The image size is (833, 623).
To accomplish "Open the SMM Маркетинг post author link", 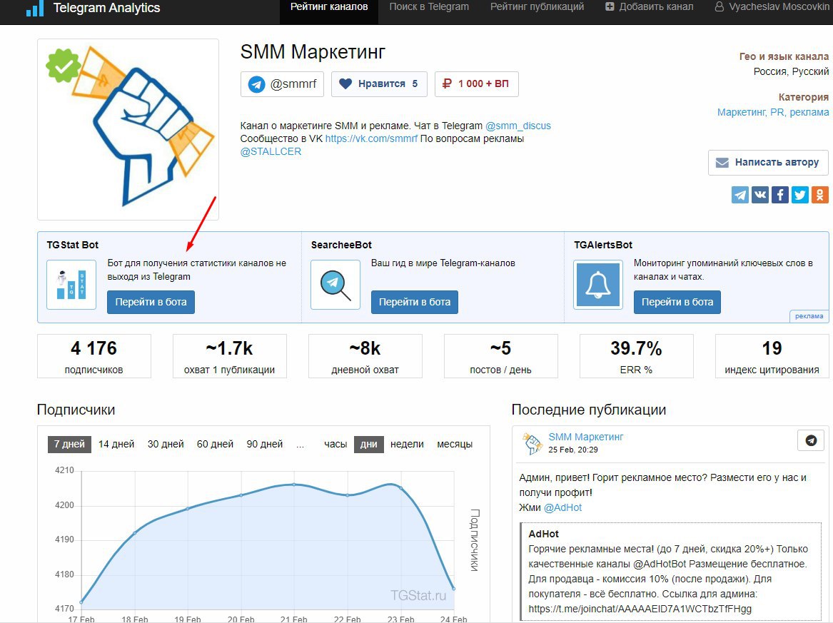I will coord(585,437).
